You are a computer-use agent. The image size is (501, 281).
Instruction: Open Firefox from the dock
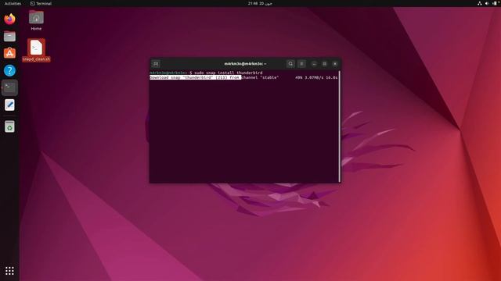tap(9, 19)
